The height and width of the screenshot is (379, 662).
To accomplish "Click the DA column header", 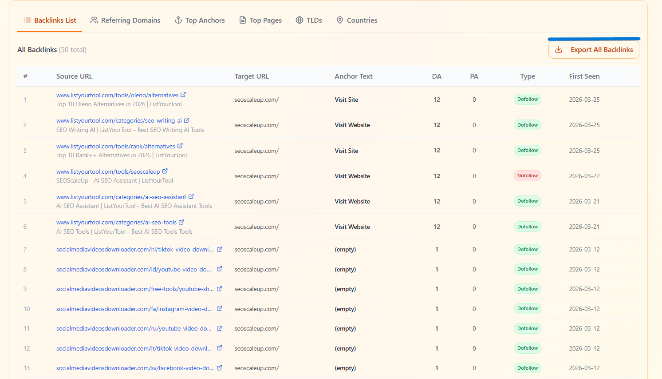I will tap(437, 76).
